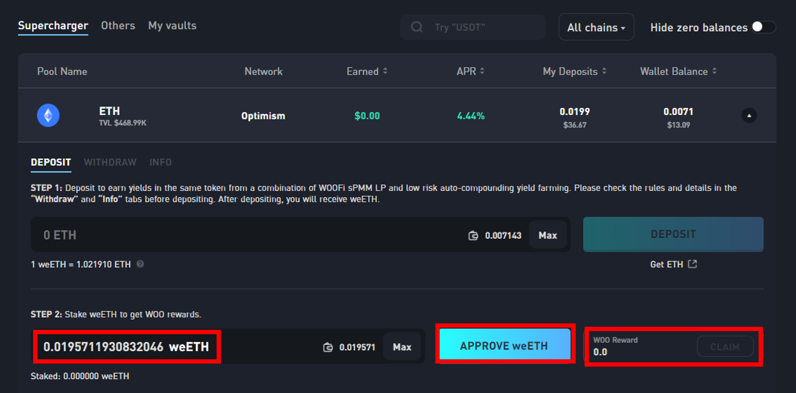Screen dimensions: 796x393
Task: Click the search magnifier icon
Action: pos(417,27)
